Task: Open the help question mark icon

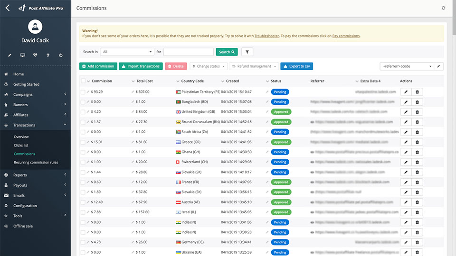Action: [x=48, y=55]
